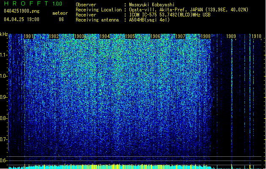This screenshot has width=266, height=169.
Task: Click the 1910 time marker label
Action: 256,36
